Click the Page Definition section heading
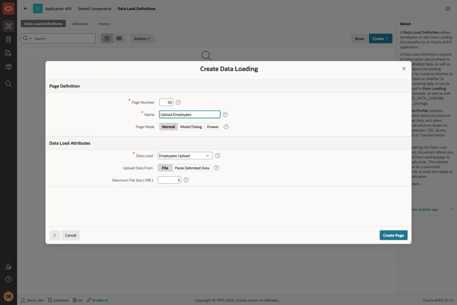Screen dimensions: 457x305 click(x=64, y=86)
